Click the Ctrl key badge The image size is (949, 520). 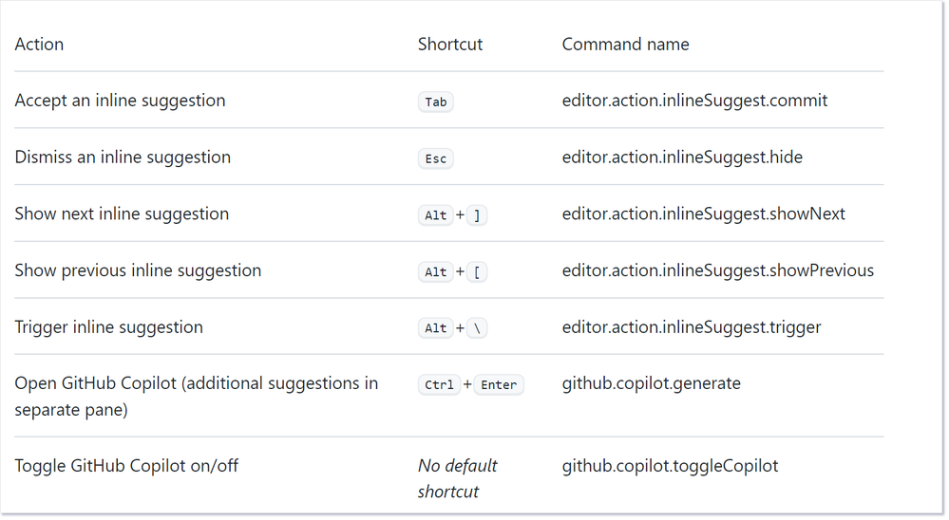pos(439,384)
